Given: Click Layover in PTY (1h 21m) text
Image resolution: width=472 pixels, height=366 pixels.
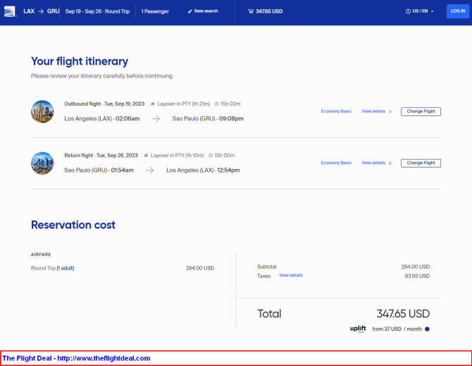Looking at the screenshot, I should tap(184, 104).
